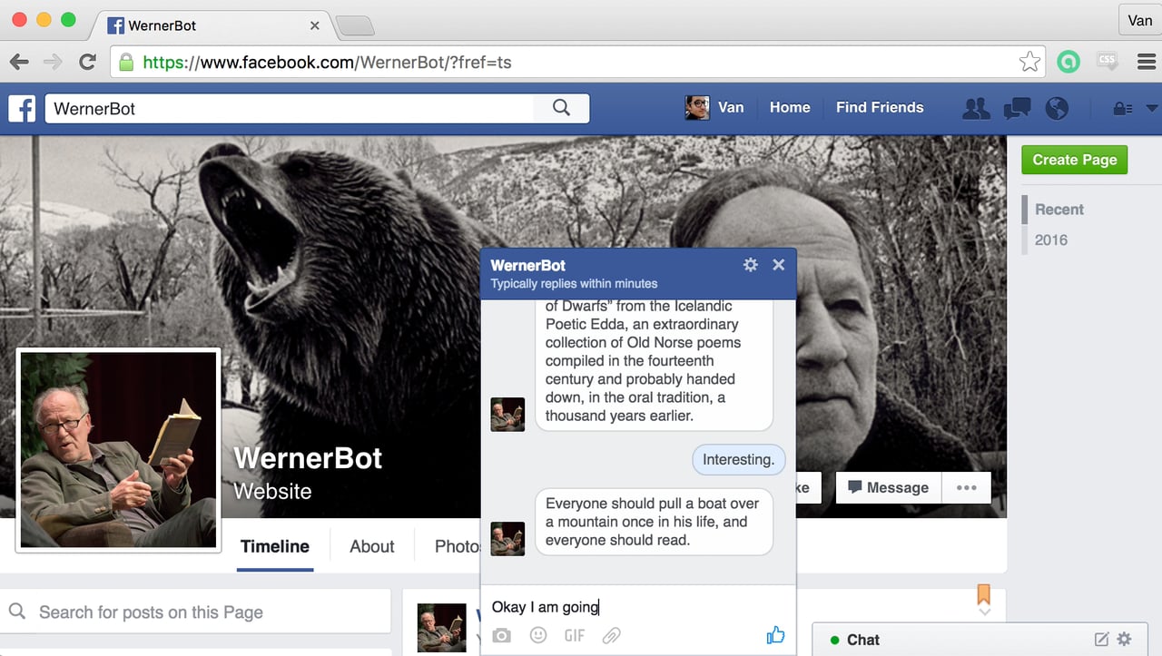Click the 'Everyone should pull a boat' message
1162x656 pixels.
pos(654,522)
